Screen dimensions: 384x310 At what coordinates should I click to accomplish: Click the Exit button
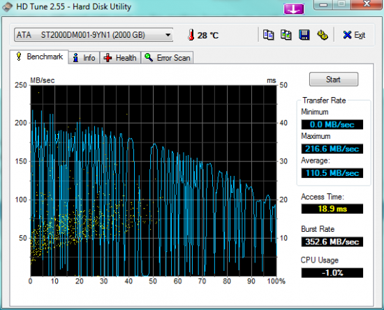pos(354,35)
